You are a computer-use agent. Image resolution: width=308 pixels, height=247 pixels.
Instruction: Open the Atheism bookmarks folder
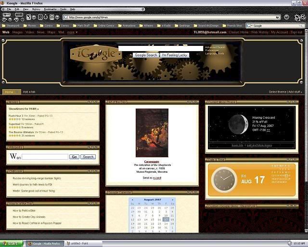coord(146,26)
